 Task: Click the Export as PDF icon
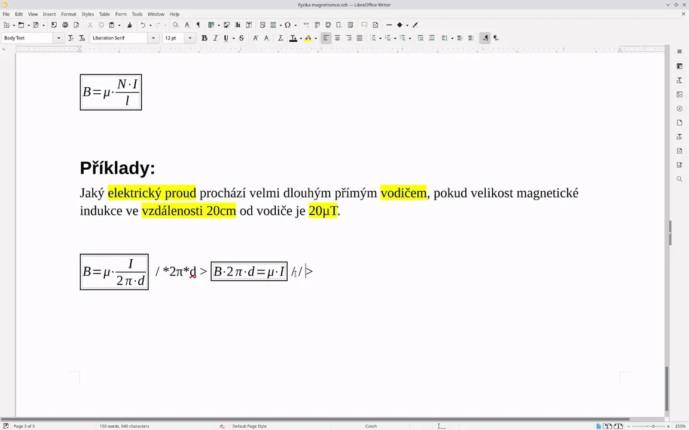coord(54,25)
